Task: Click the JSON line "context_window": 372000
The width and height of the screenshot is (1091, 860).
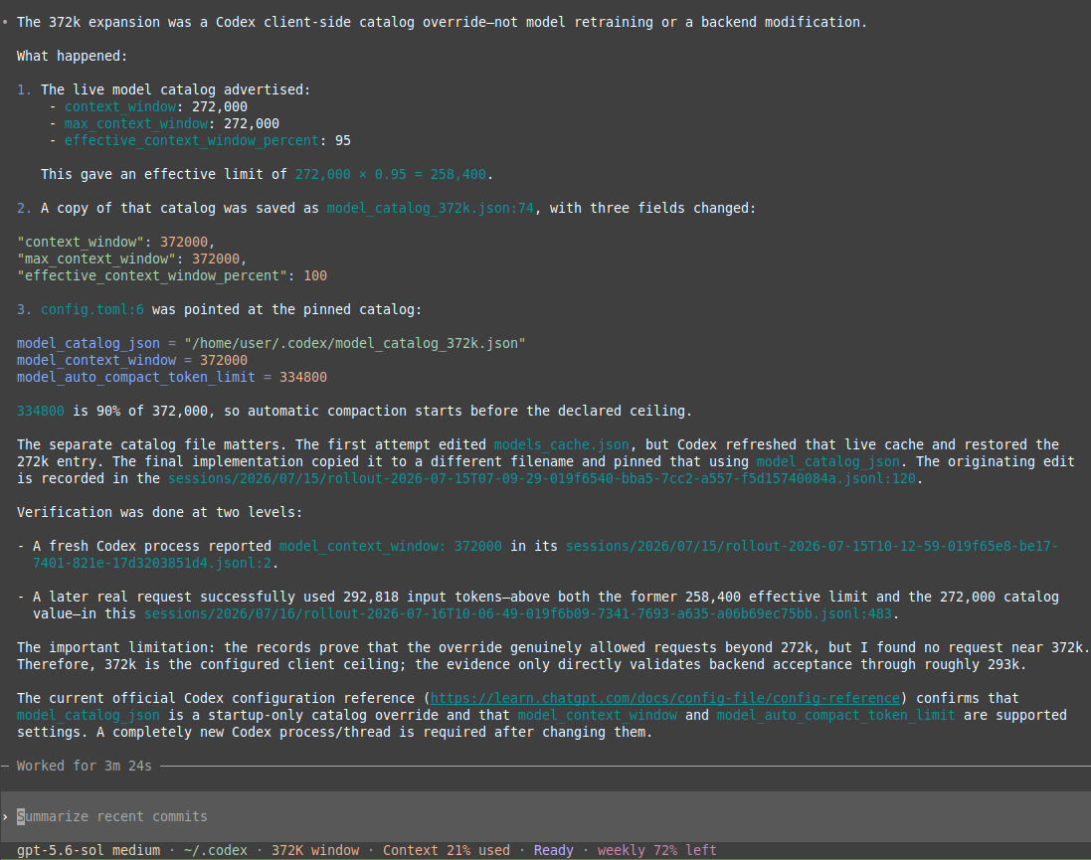Action: [x=116, y=243]
